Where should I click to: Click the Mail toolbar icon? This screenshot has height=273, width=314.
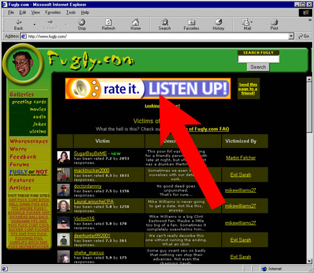[246, 24]
